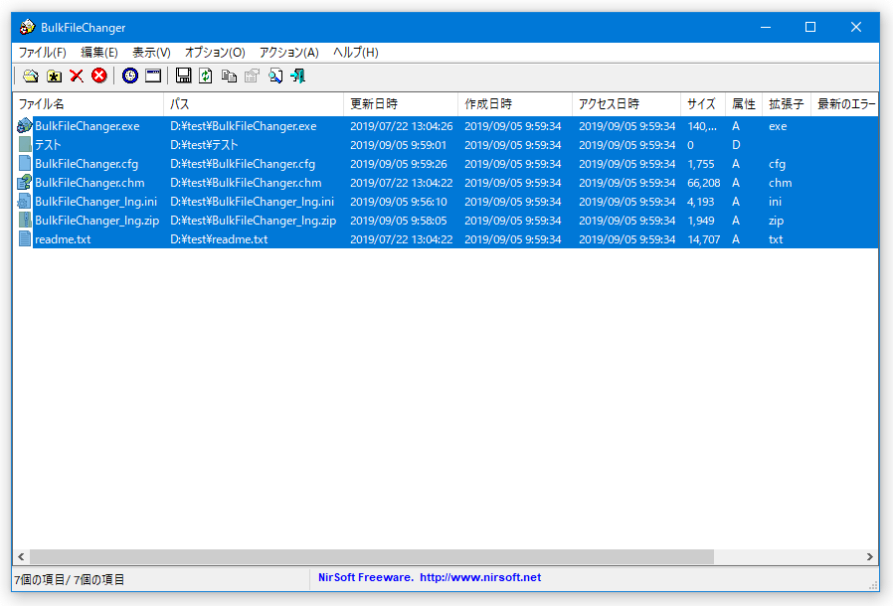Screen dimensions: 893x606
Task: Open the NirSoft Freeware website link
Action: point(430,577)
